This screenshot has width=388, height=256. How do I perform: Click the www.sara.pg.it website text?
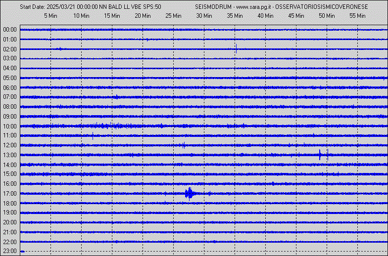[x=253, y=7]
